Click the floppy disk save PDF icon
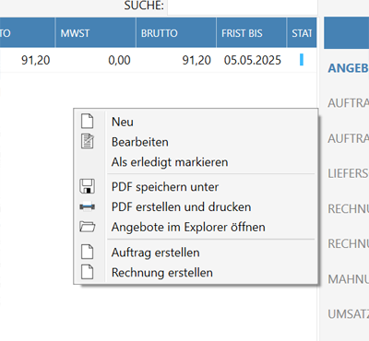369x341 pixels. click(x=88, y=186)
